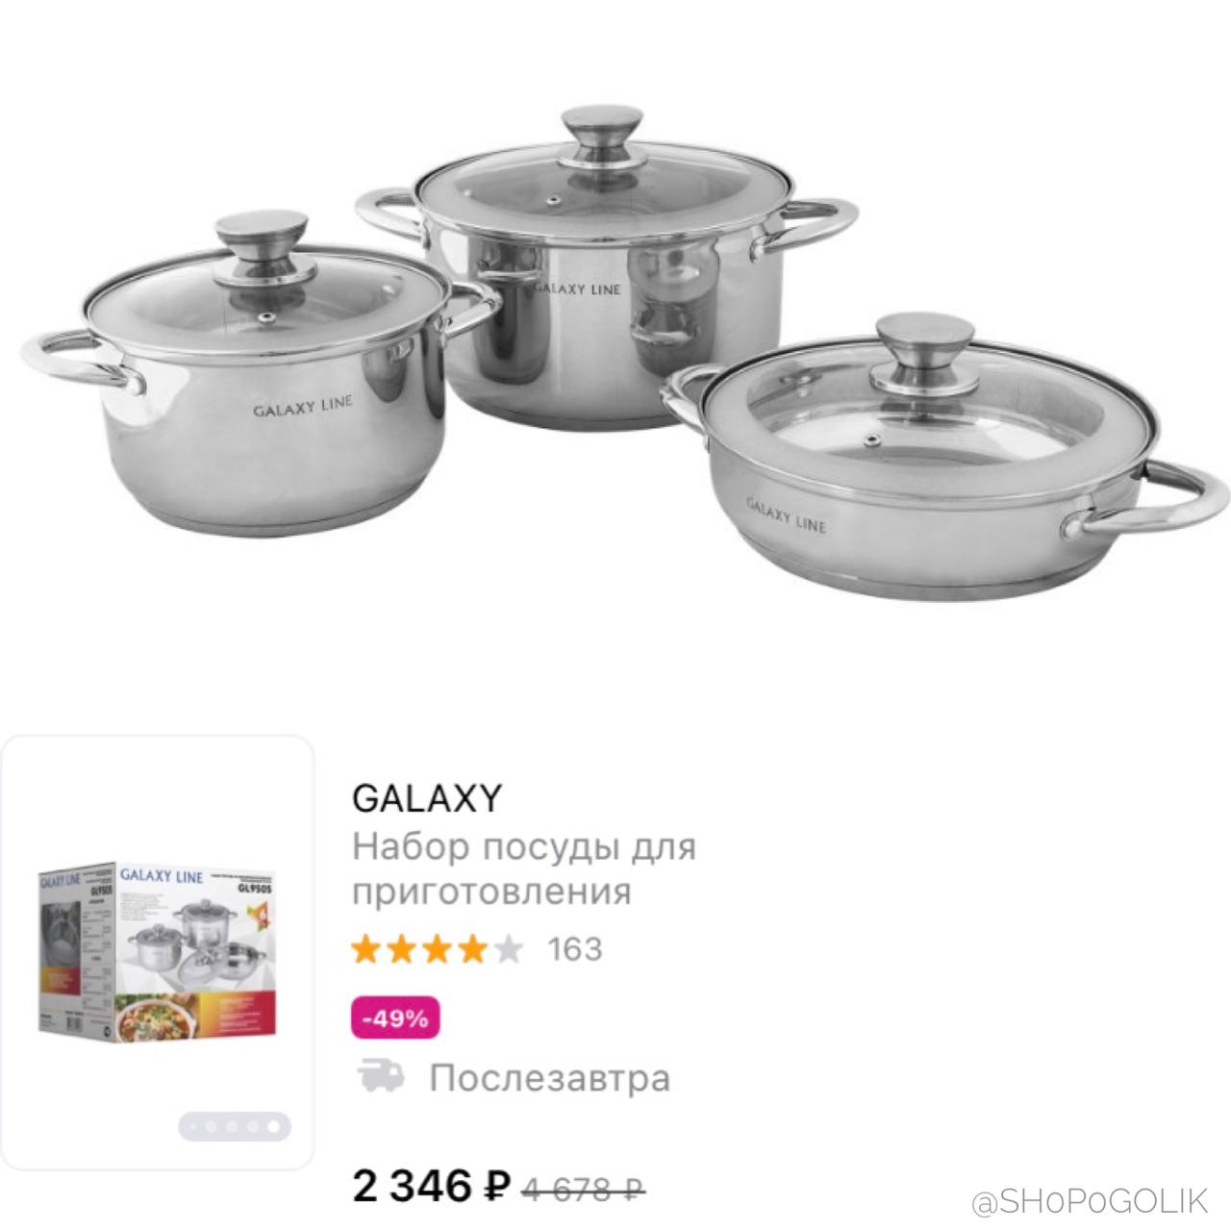Click the pink -49% discount badge
Screen dimensions: 1231x1231
pyautogui.click(x=395, y=1018)
